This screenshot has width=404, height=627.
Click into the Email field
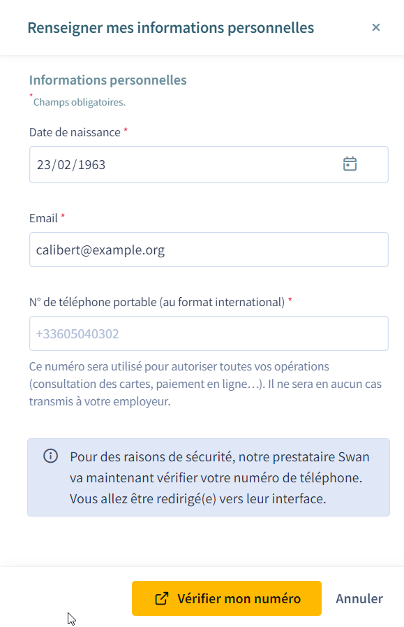tap(209, 250)
